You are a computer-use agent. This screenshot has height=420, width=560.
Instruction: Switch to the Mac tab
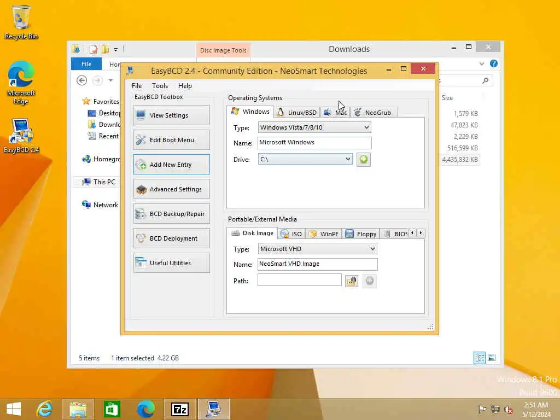coord(335,113)
